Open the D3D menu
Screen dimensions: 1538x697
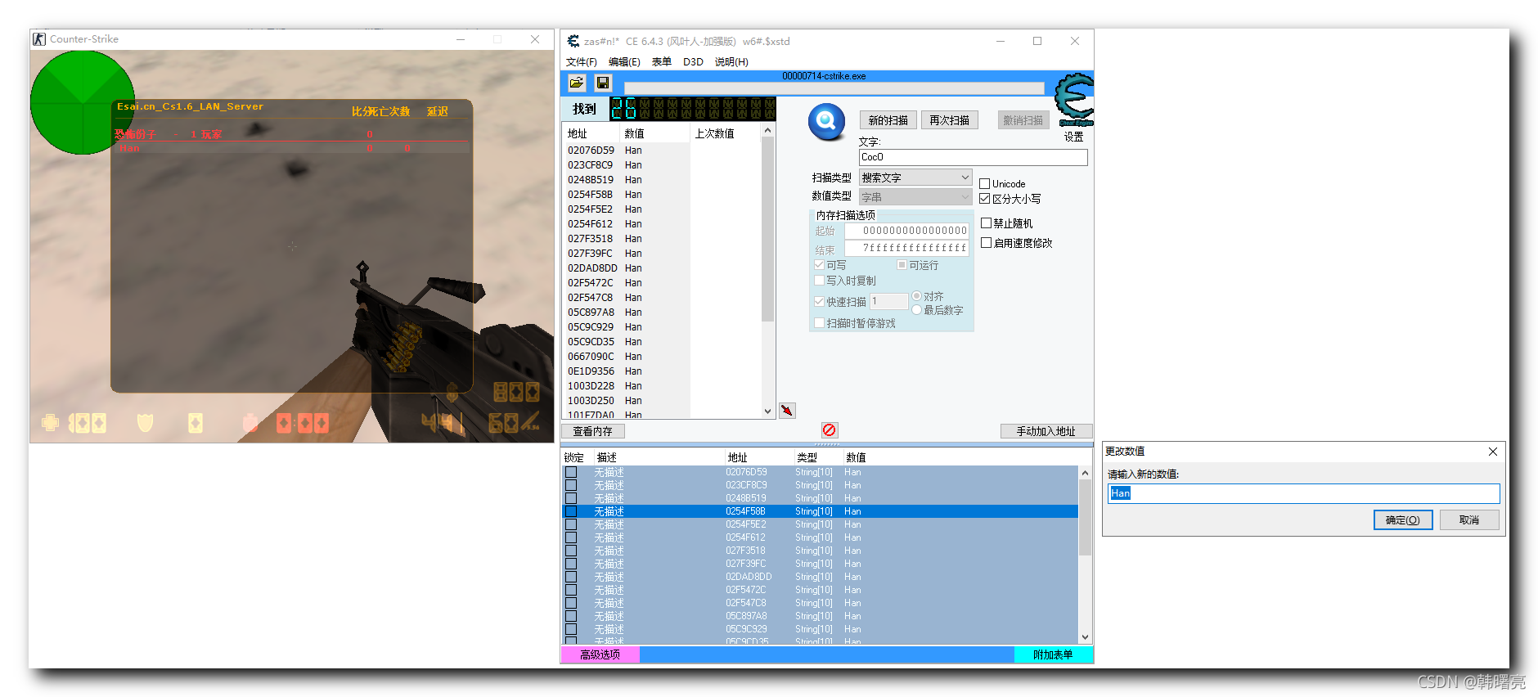693,62
